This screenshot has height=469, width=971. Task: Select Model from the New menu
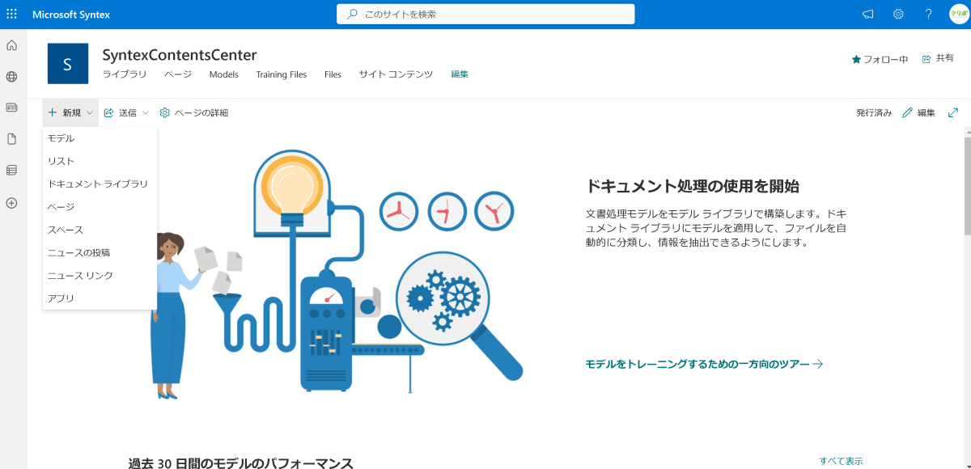pos(100,139)
